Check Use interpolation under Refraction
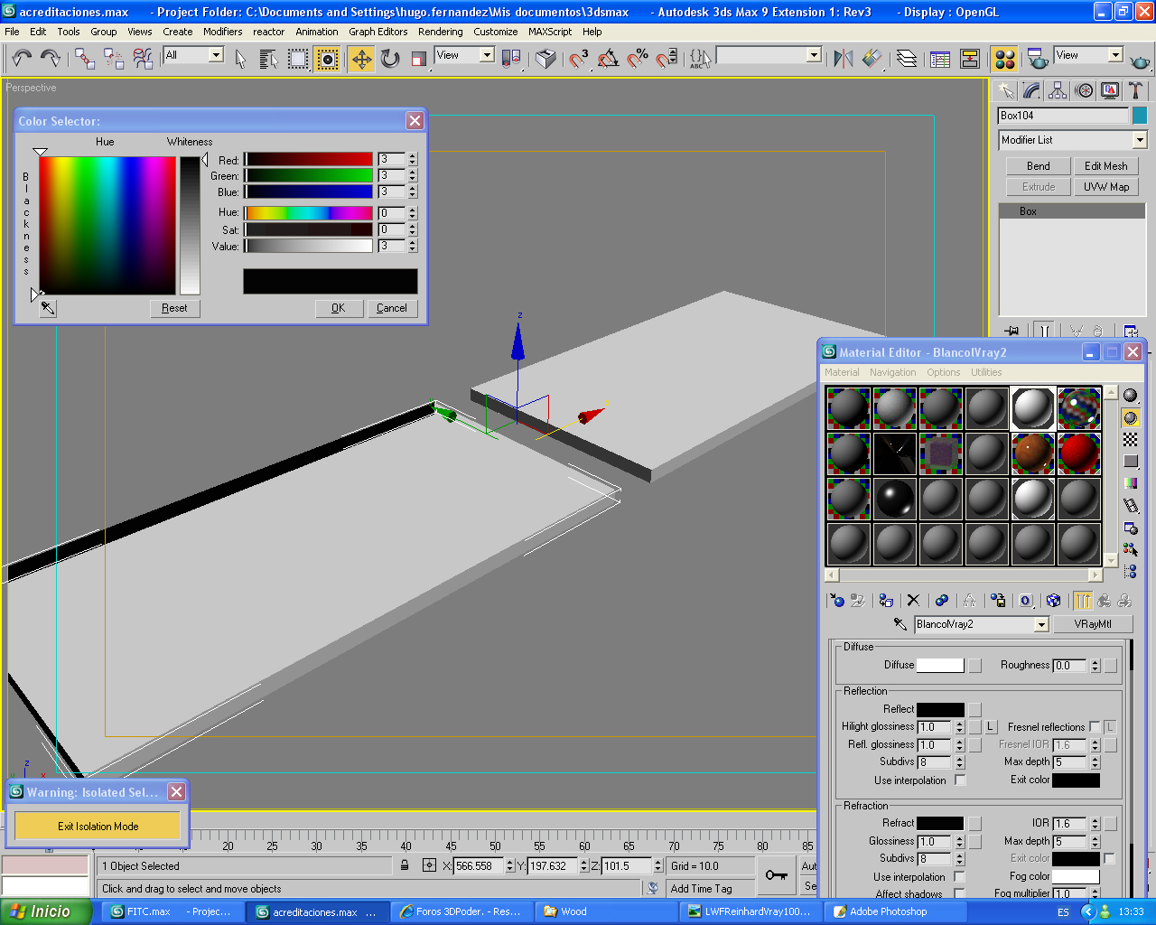The height and width of the screenshot is (925, 1156). 959,876
